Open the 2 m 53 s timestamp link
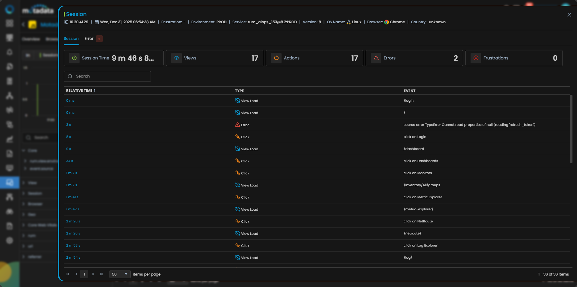577x287 pixels. (x=73, y=245)
